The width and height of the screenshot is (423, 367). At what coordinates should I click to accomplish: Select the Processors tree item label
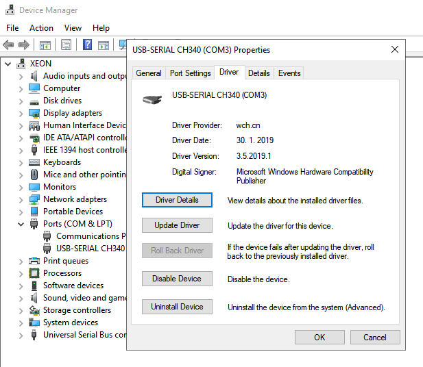coord(62,273)
